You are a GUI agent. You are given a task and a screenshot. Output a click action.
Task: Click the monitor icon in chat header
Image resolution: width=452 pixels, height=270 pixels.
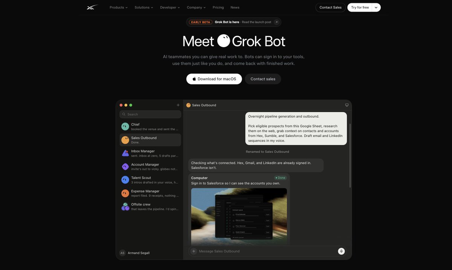point(347,105)
